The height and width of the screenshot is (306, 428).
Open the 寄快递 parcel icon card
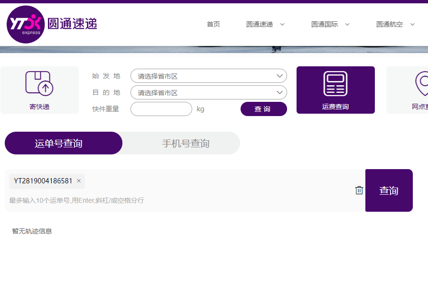(39, 90)
